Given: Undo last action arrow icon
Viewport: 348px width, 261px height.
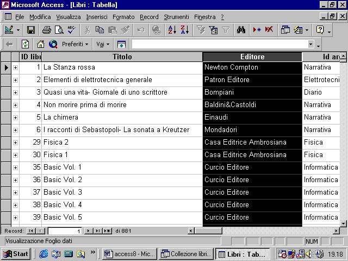Looking at the screenshot, I should click(x=141, y=30).
